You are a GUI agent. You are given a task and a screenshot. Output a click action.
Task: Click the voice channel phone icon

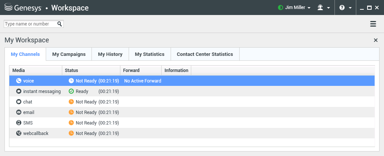(19, 81)
